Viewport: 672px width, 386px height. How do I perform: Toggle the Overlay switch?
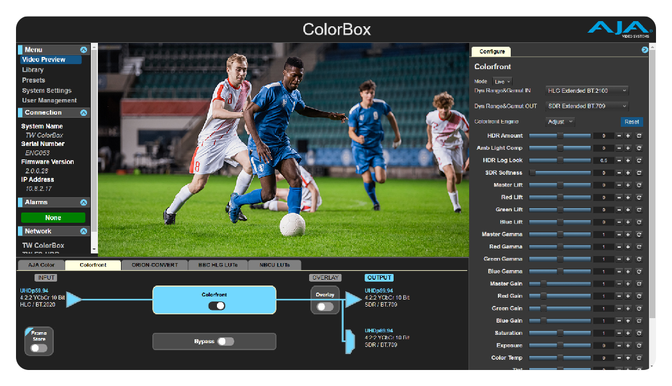click(x=325, y=307)
